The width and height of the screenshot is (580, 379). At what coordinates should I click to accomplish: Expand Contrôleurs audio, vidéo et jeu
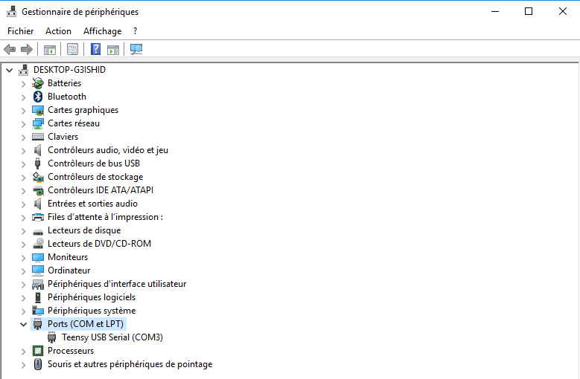pos(23,151)
